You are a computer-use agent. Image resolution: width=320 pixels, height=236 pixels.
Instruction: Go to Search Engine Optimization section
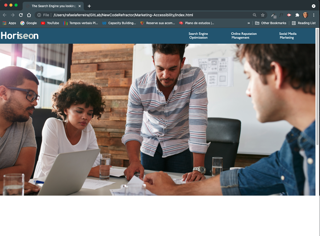(x=198, y=36)
